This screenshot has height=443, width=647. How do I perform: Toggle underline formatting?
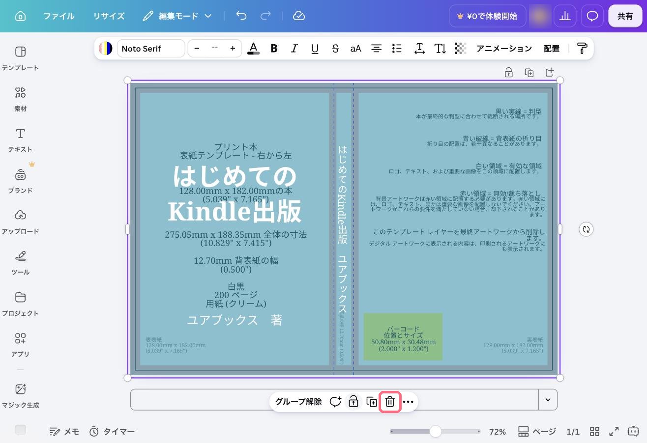pyautogui.click(x=315, y=48)
